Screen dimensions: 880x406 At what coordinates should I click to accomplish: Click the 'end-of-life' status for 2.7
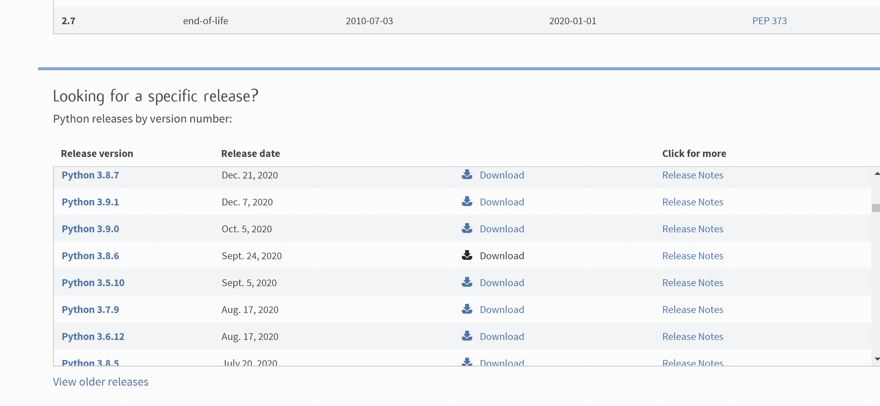click(x=206, y=21)
